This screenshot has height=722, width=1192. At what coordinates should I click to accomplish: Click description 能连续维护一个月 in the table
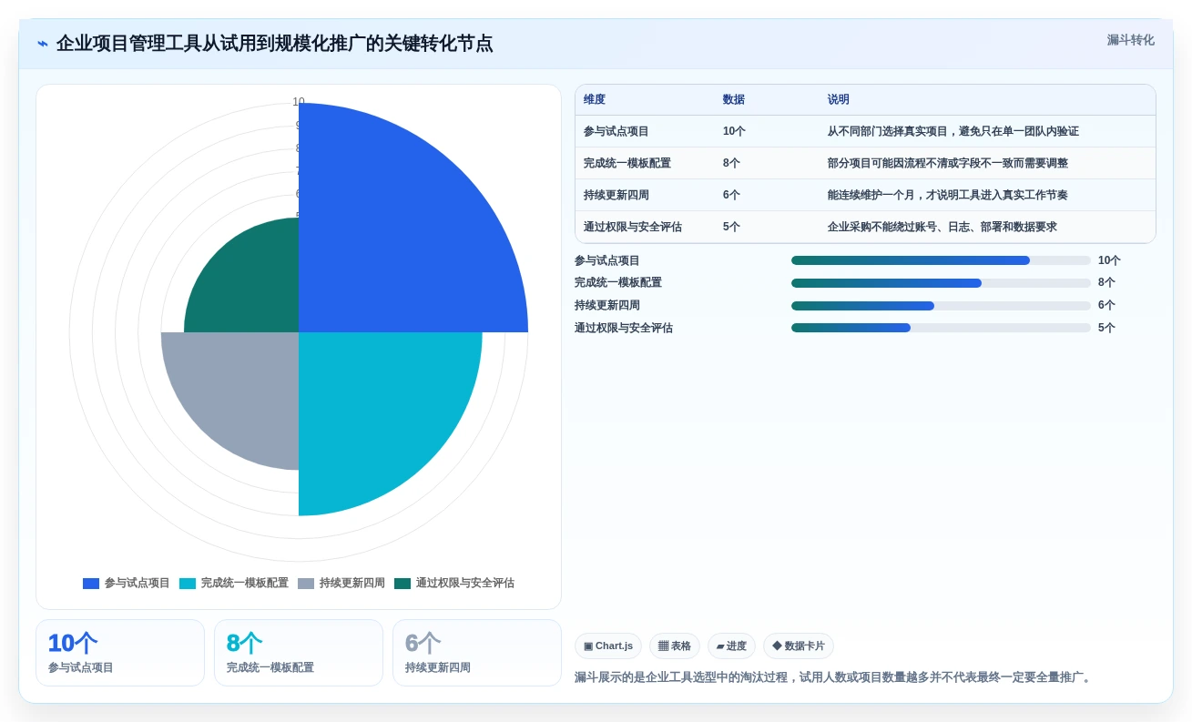948,195
